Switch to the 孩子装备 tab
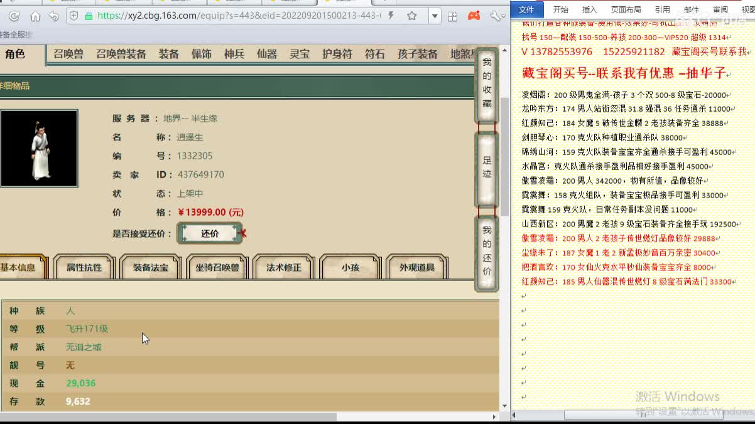Image resolution: width=755 pixels, height=424 pixels. click(418, 54)
